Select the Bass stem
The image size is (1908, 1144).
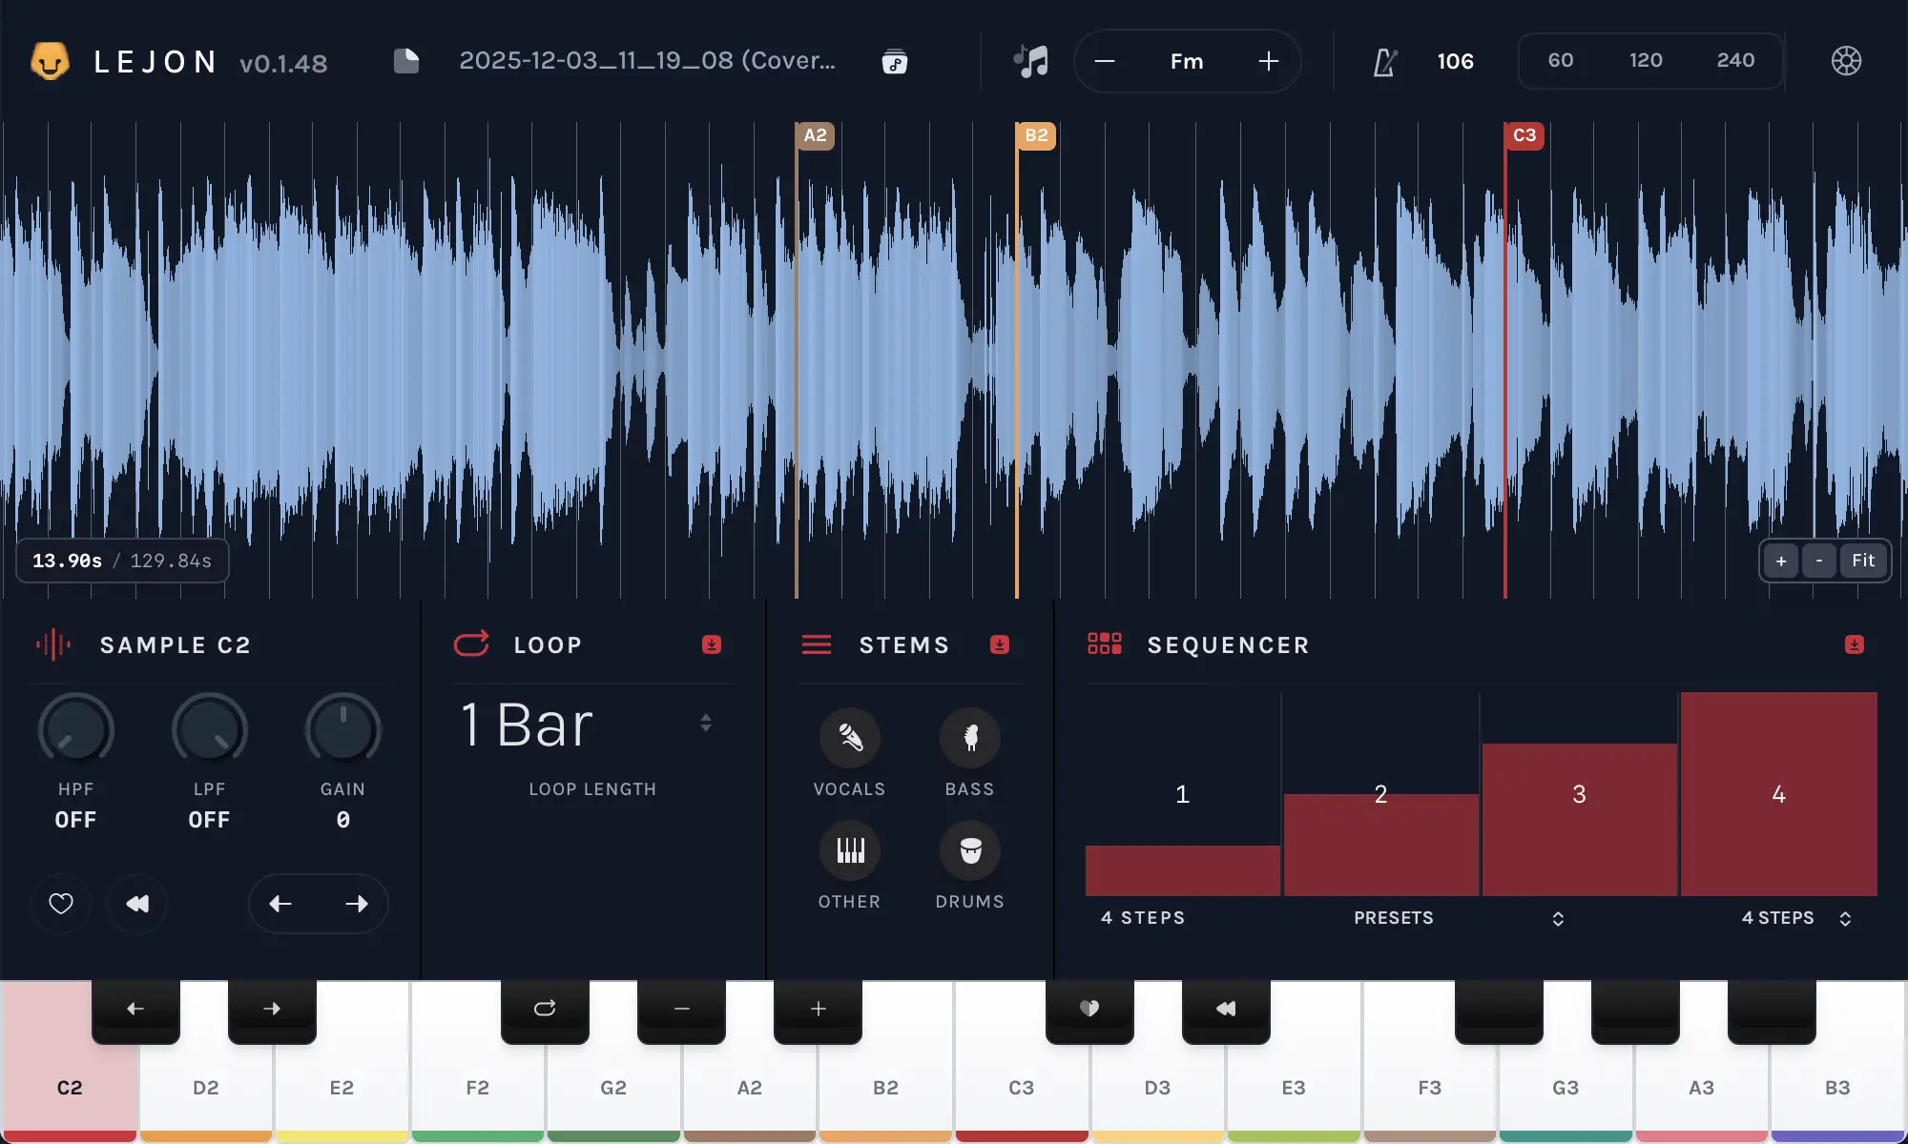(x=968, y=737)
